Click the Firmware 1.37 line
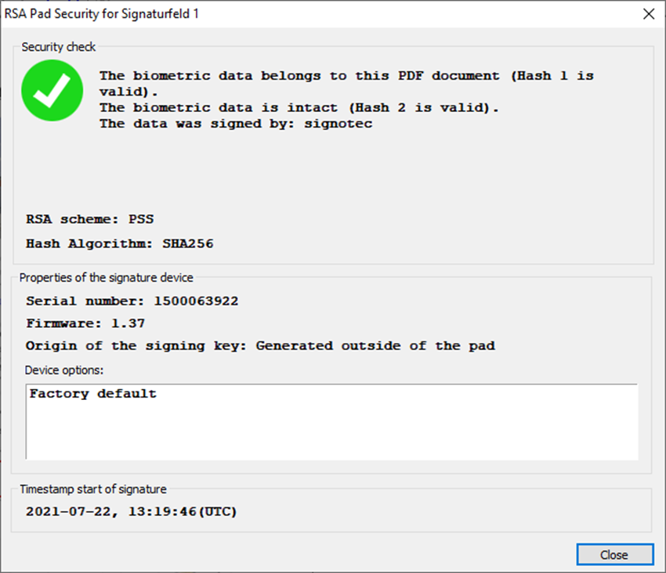The height and width of the screenshot is (573, 666). click(85, 323)
